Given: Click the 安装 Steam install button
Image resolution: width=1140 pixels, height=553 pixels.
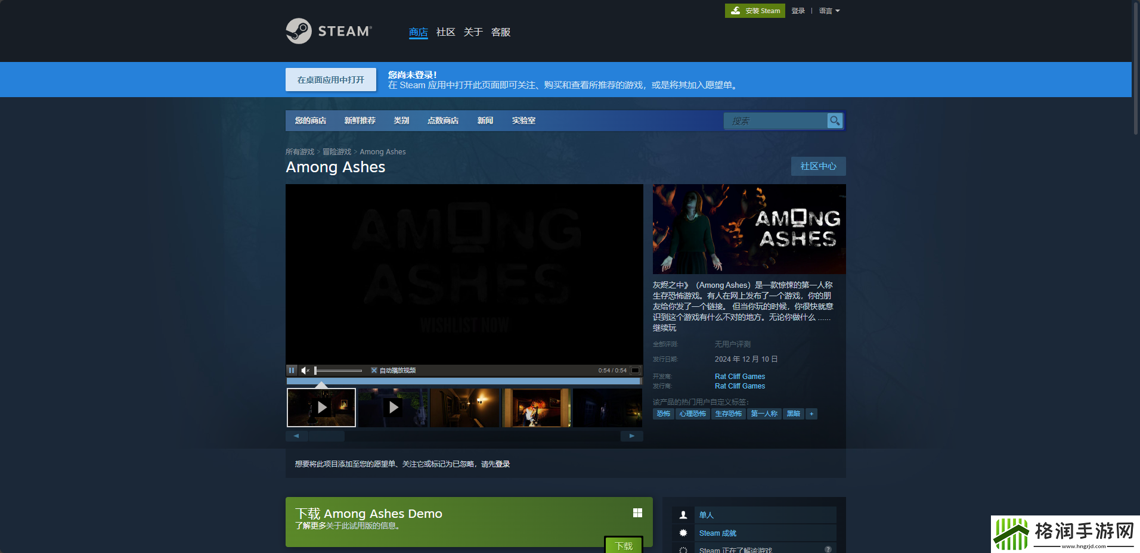Looking at the screenshot, I should (x=755, y=11).
